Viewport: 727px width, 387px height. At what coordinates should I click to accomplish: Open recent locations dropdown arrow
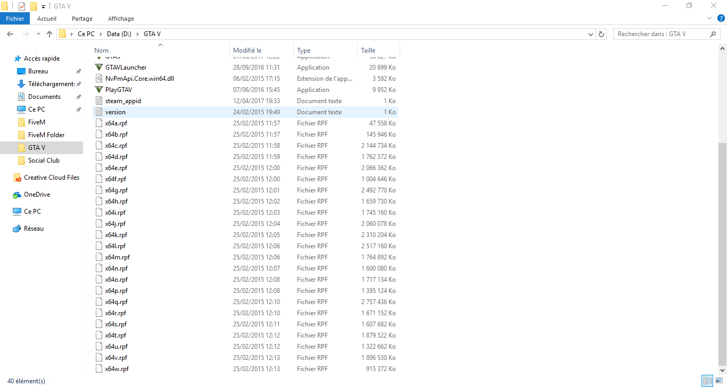(x=38, y=34)
